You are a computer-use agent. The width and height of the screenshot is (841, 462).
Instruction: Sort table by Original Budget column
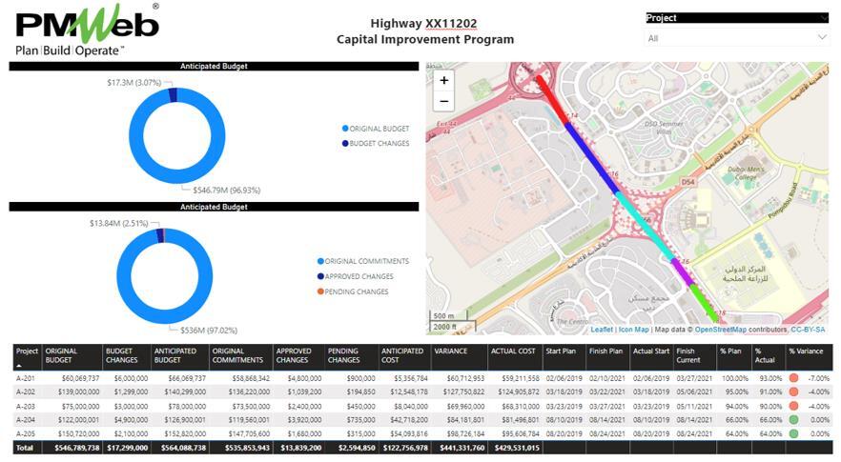click(x=62, y=355)
